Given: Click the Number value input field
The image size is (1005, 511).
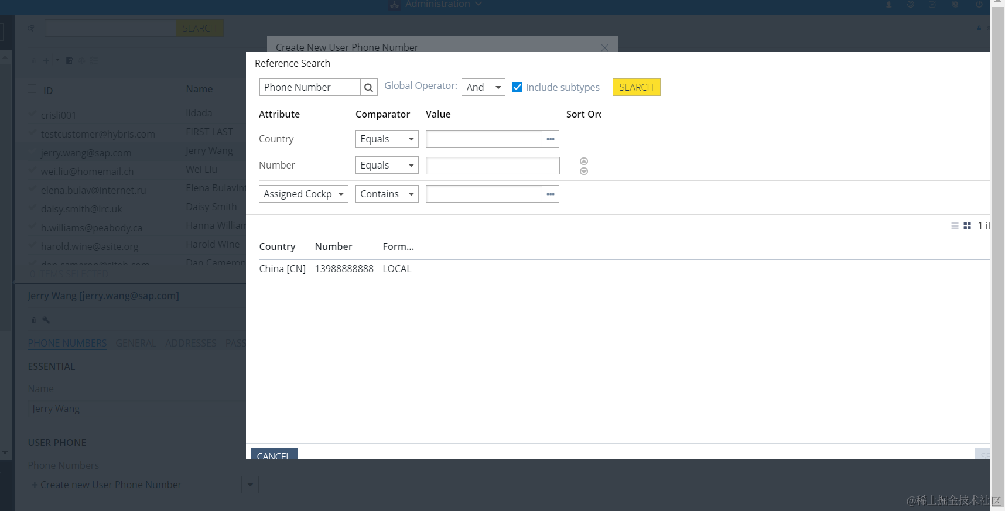Looking at the screenshot, I should [493, 166].
